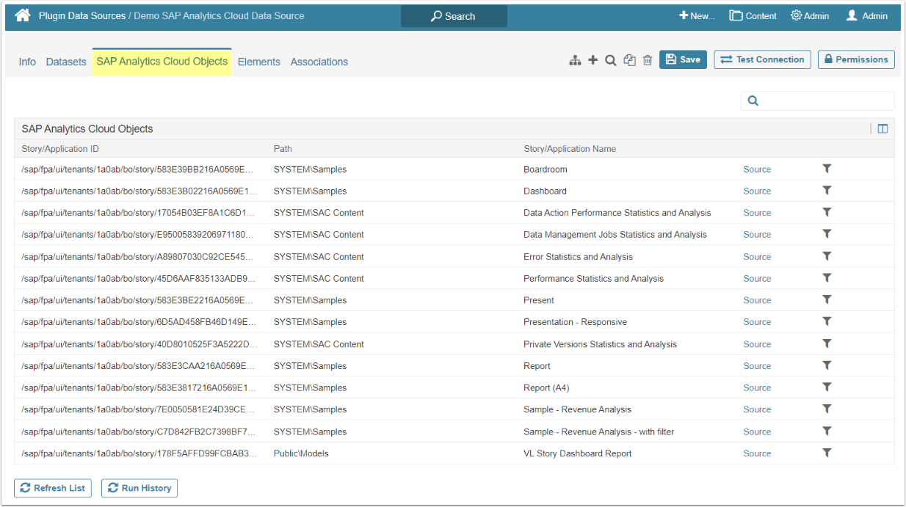Click Source link for Report (A4)
Image resolution: width=906 pixels, height=507 pixels.
click(x=757, y=388)
